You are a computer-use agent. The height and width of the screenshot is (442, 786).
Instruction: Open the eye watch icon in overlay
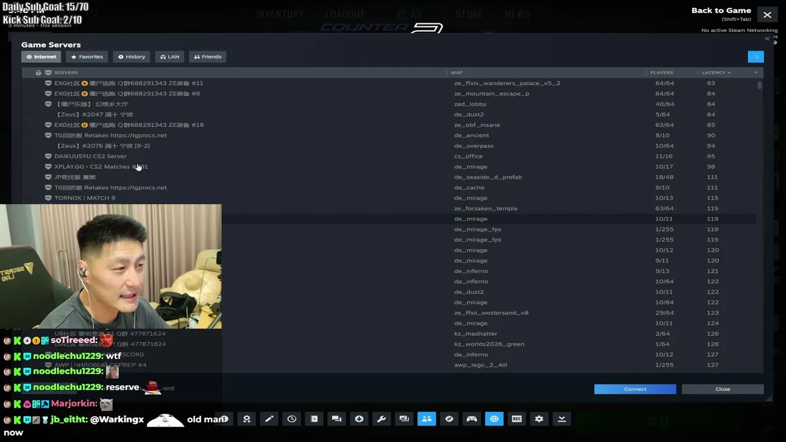coord(449,419)
